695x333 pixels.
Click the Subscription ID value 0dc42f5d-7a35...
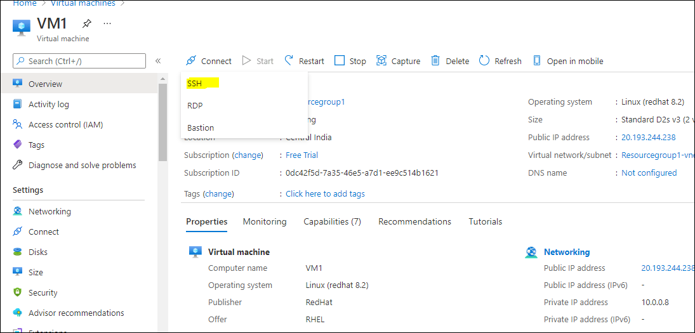pos(362,173)
